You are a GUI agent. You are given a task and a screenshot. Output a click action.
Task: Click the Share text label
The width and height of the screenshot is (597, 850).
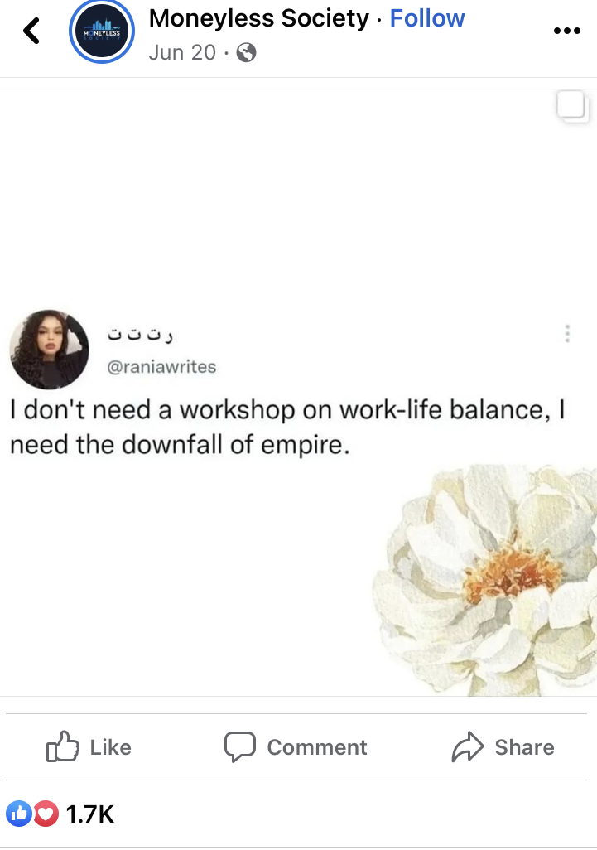point(524,747)
